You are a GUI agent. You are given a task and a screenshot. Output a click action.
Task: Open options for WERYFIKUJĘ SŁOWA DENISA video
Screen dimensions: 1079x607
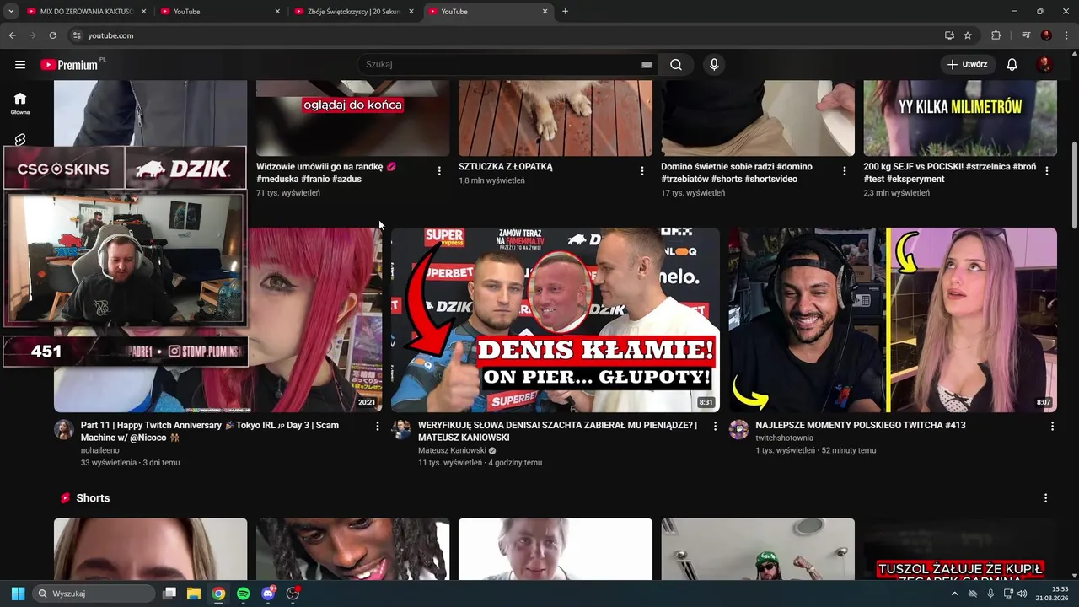(715, 427)
